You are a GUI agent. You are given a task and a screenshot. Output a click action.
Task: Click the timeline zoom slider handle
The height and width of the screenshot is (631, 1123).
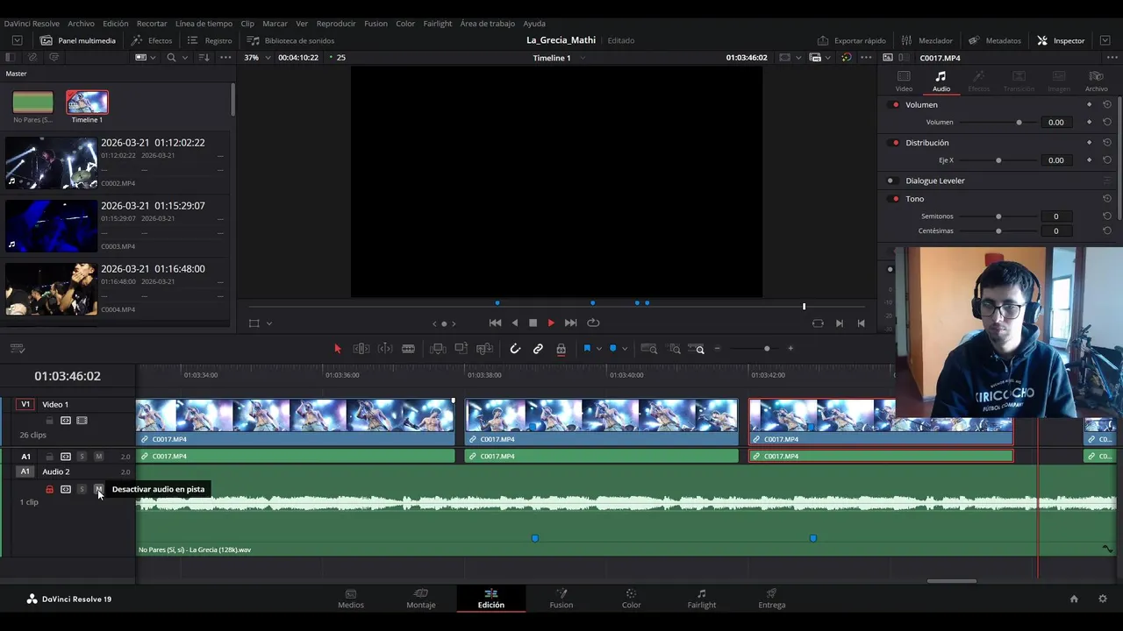[x=767, y=349]
